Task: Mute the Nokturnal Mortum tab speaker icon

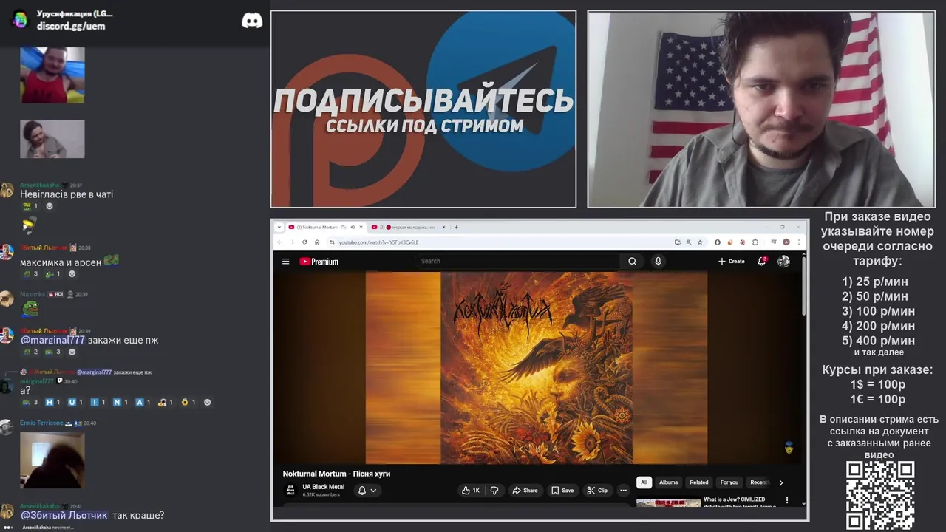Action: coord(353,227)
